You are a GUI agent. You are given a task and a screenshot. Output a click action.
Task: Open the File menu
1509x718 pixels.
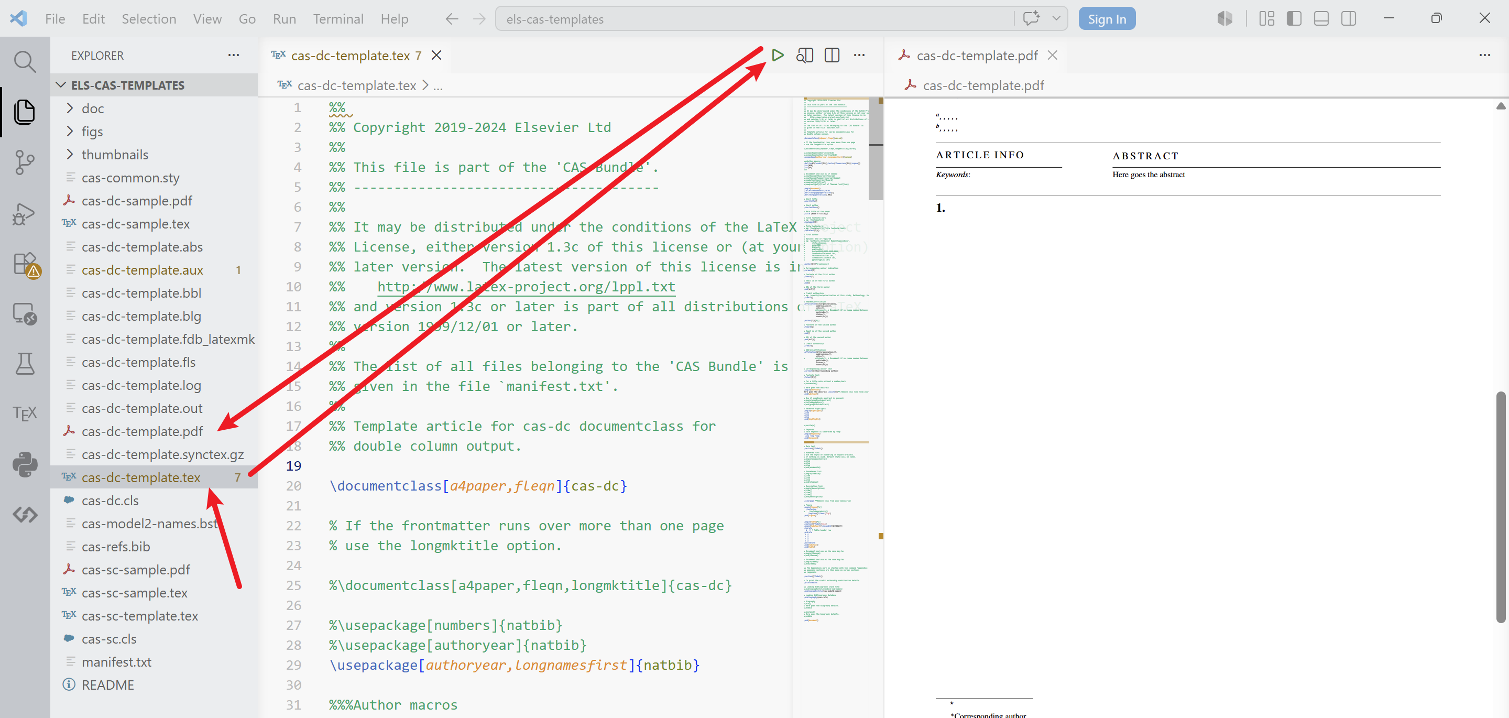(55, 19)
